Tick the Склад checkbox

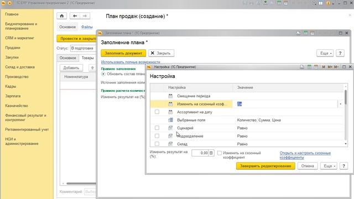(157, 144)
